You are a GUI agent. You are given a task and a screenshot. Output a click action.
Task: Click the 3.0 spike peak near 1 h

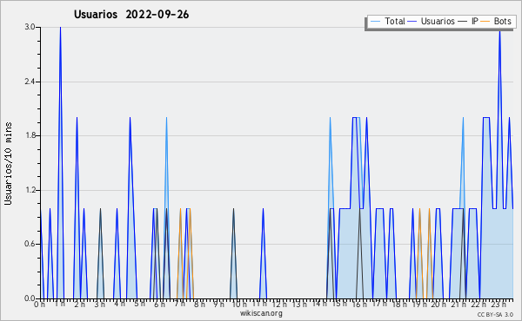pyautogui.click(x=60, y=28)
